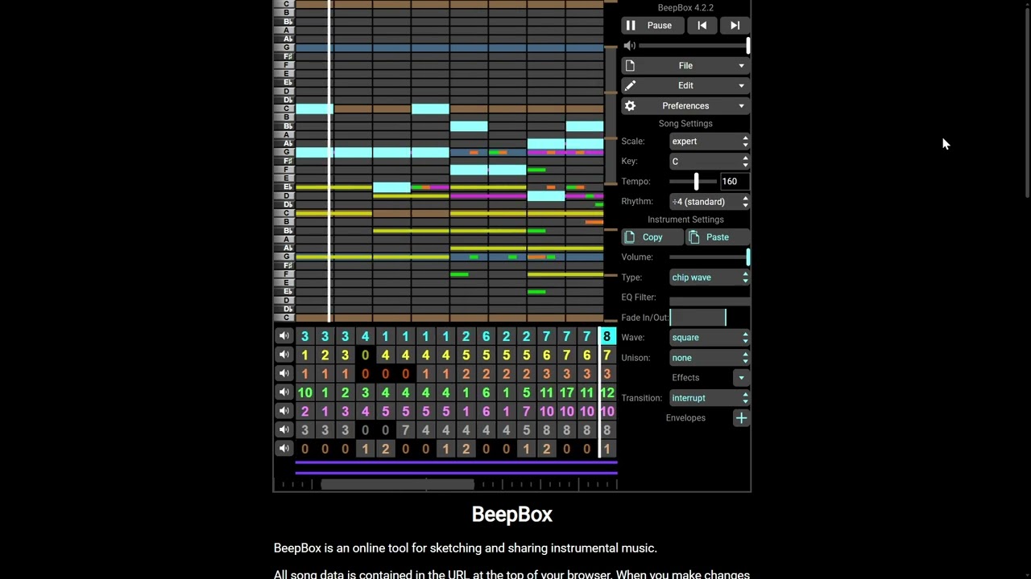Select pattern 5 in the gray row
The image size is (1031, 579).
(x=526, y=430)
